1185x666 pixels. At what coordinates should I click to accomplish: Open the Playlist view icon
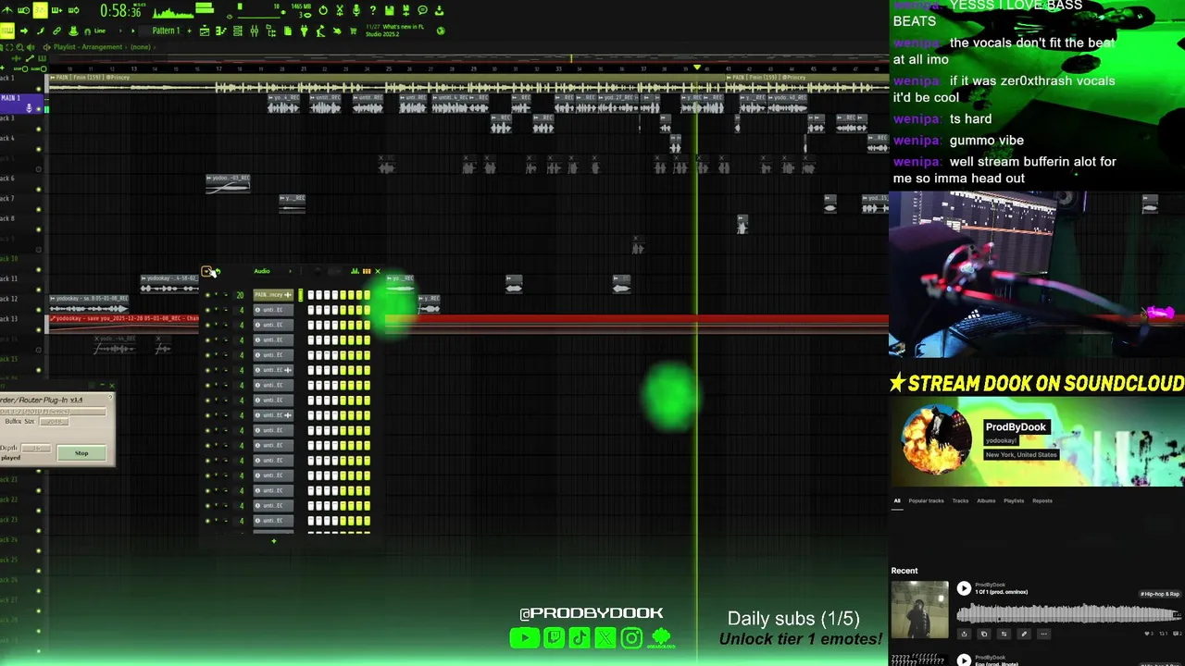[205, 31]
